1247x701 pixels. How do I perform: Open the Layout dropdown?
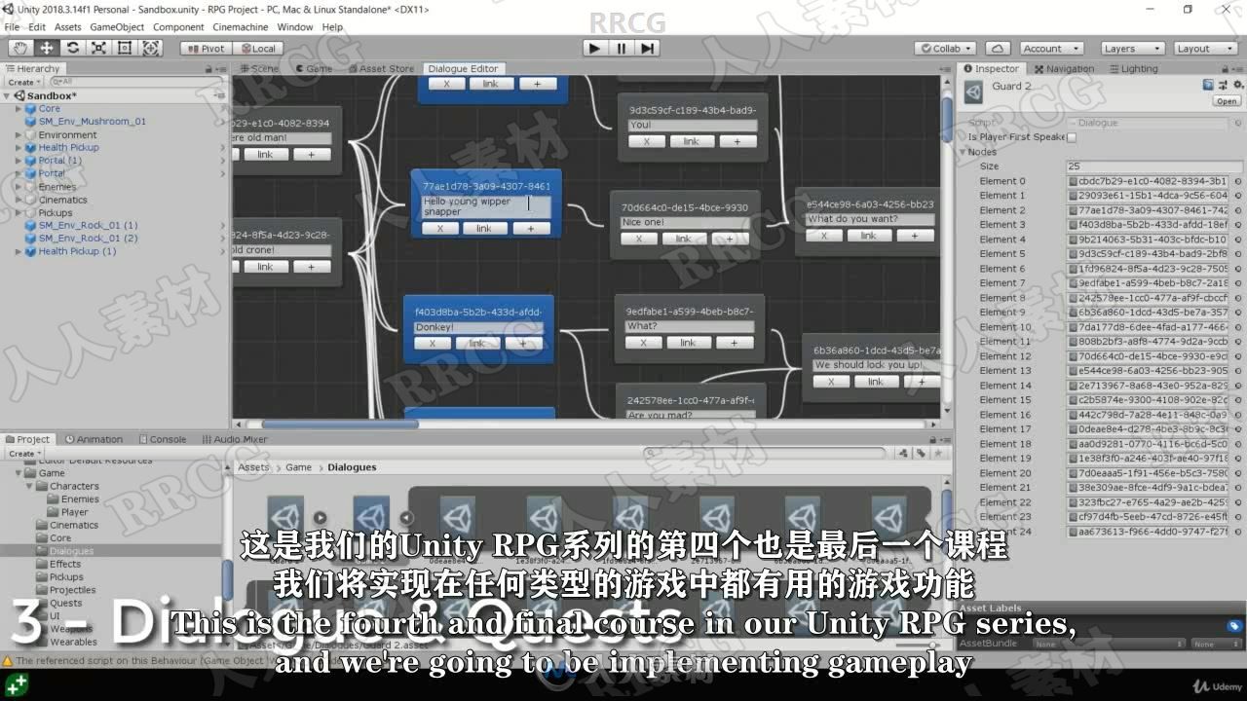pyautogui.click(x=1205, y=49)
